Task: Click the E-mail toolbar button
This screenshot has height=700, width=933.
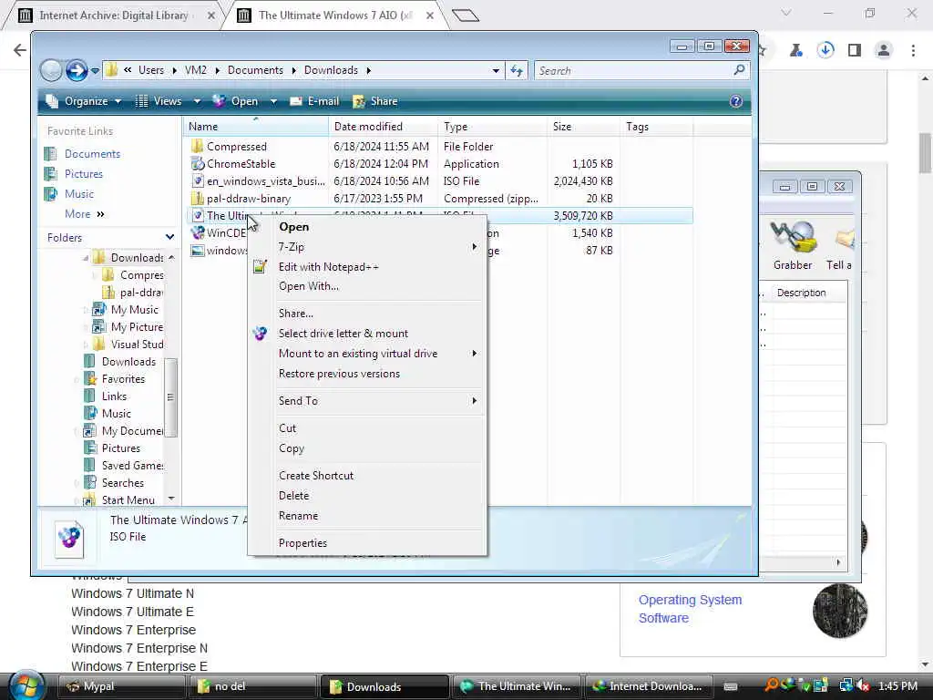Action: coord(314,101)
